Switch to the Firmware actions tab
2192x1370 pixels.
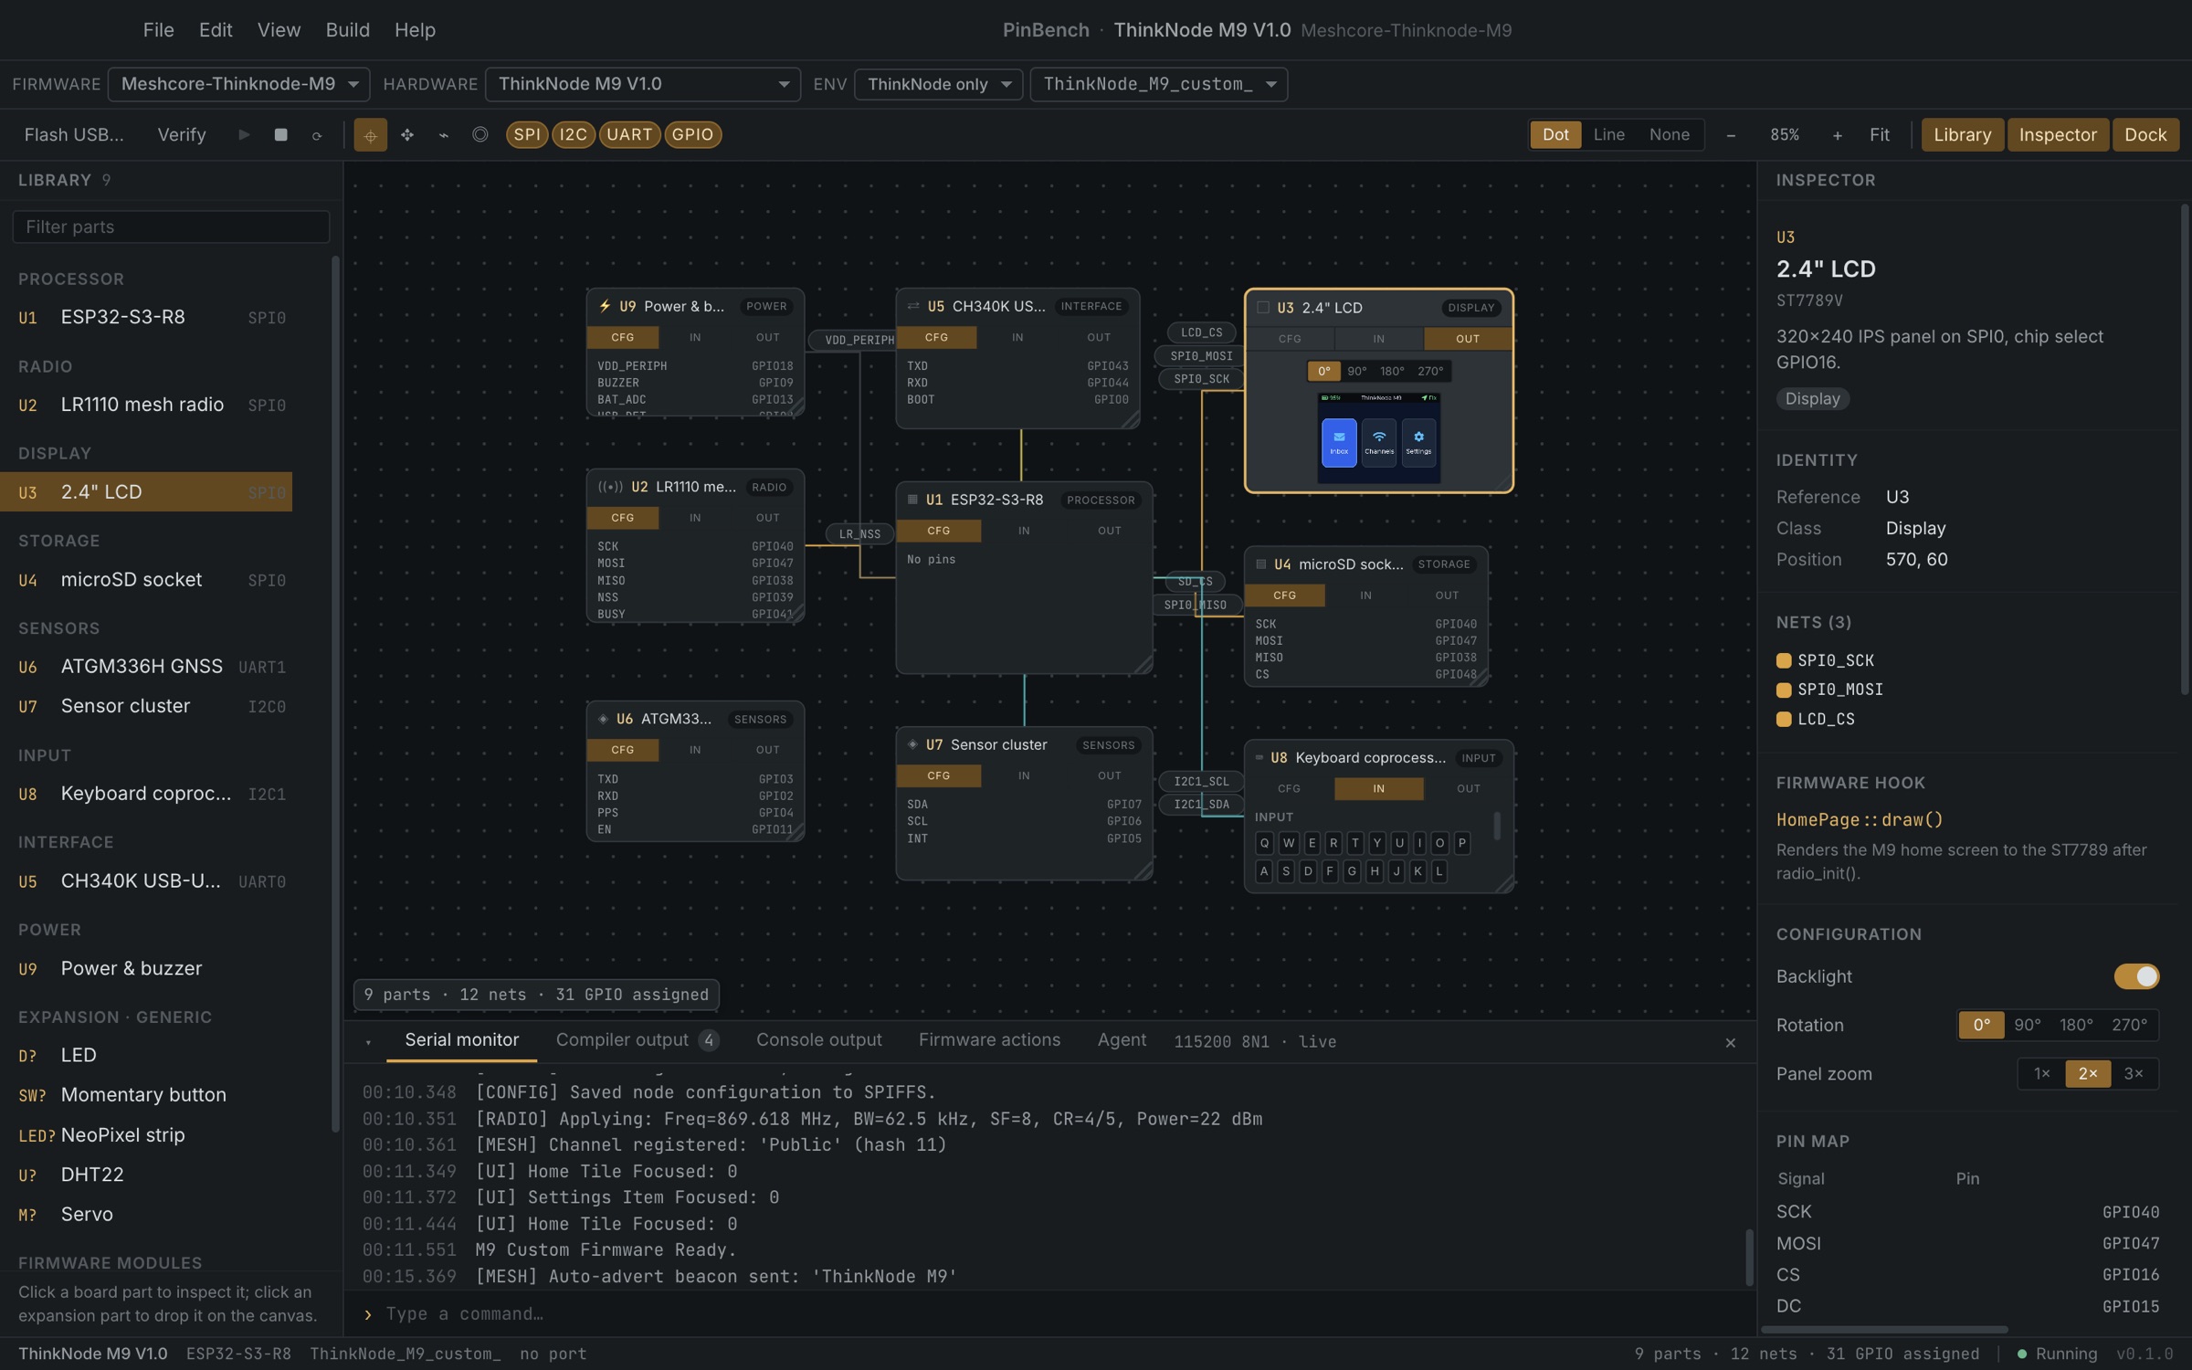(989, 1040)
